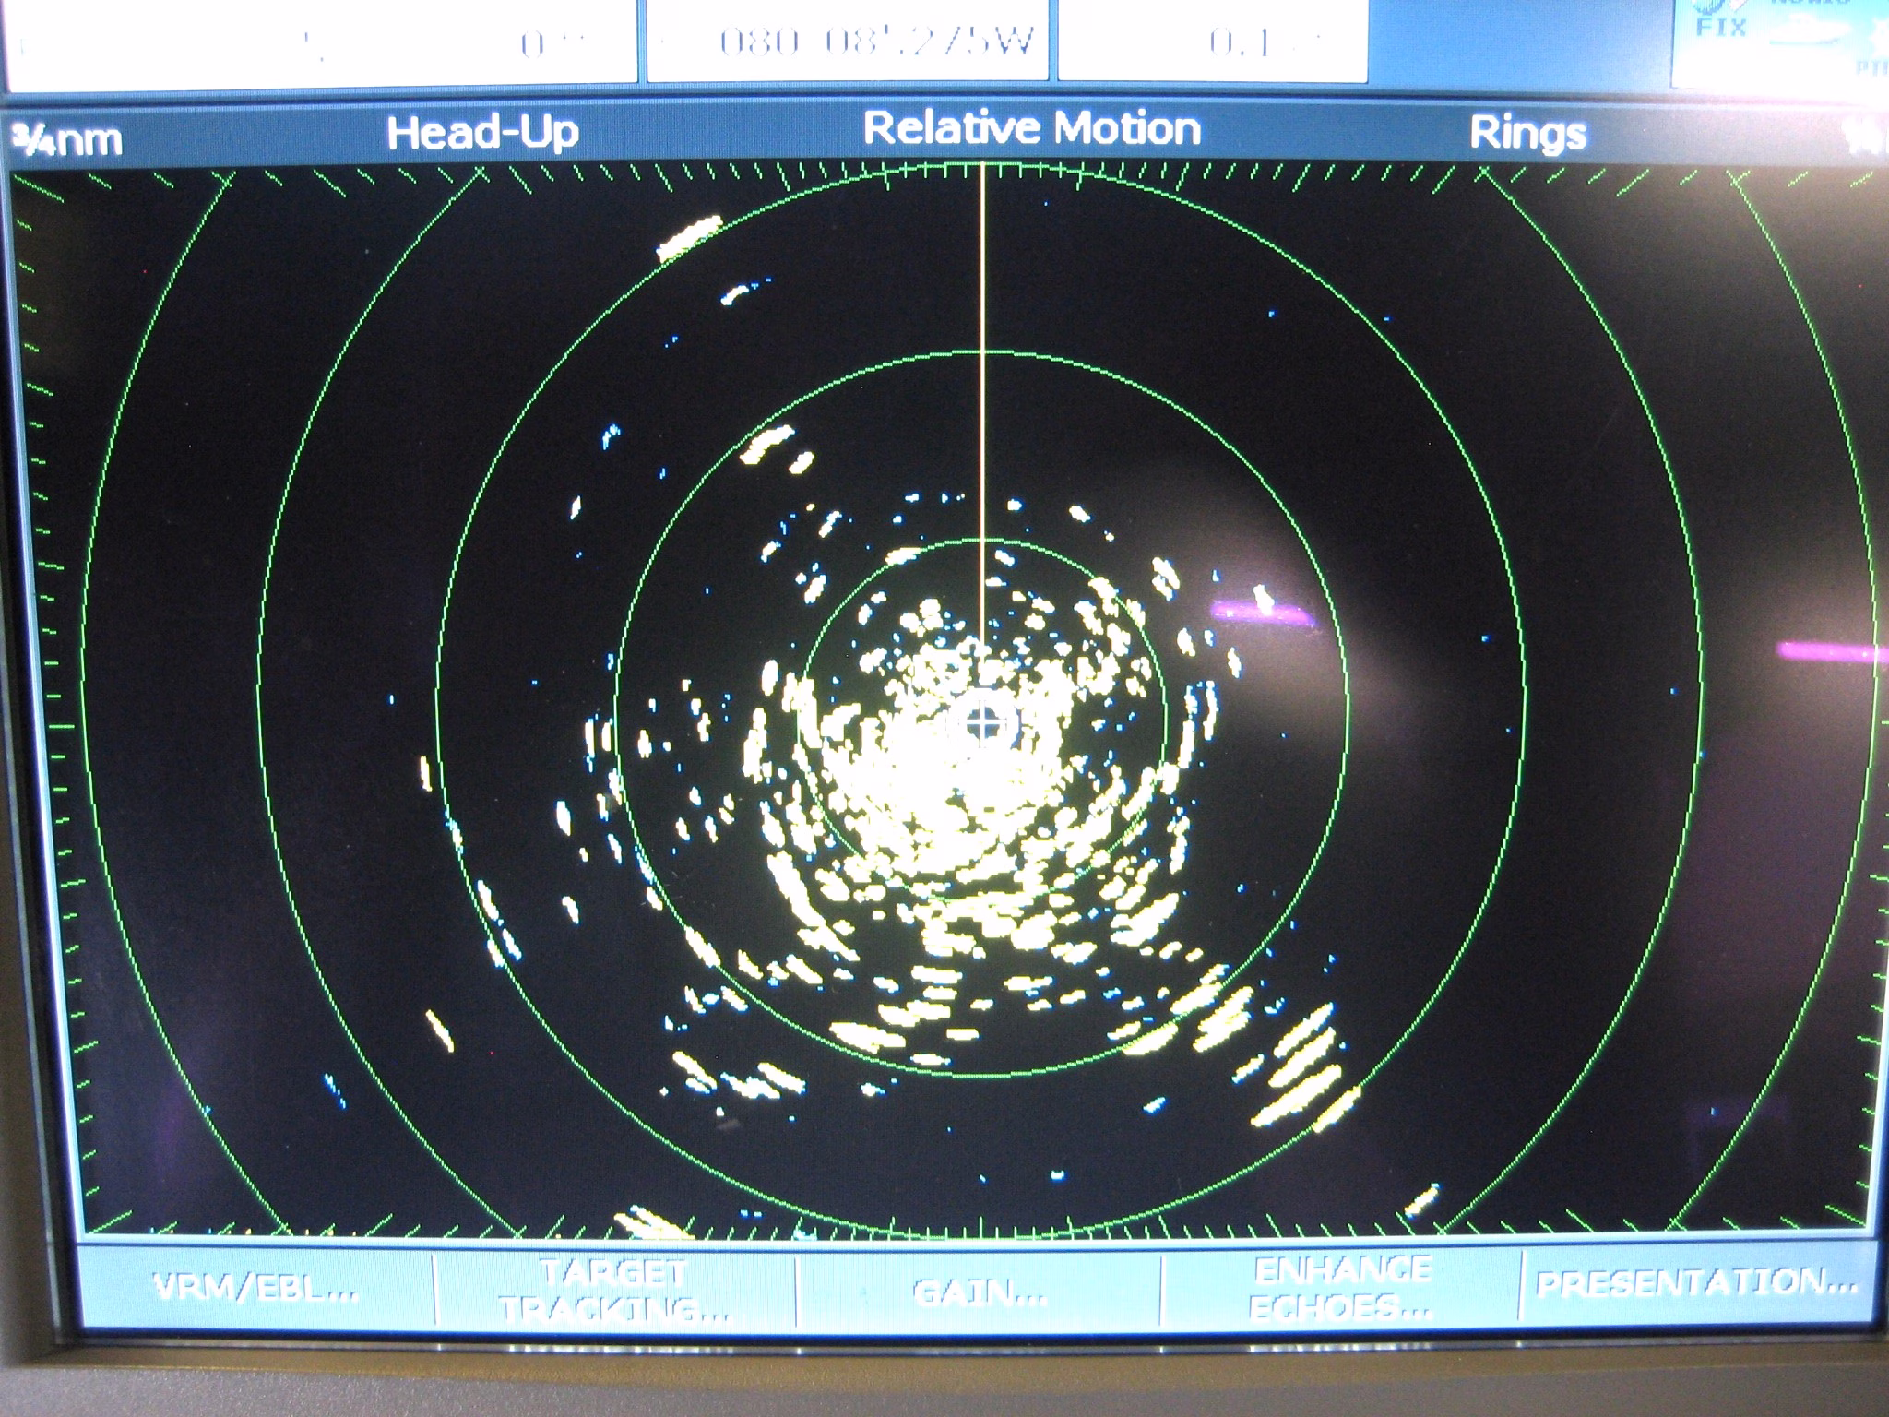Expand the TARGET TRACKING... submenu
The height and width of the screenshot is (1417, 1889).
coord(614,1290)
